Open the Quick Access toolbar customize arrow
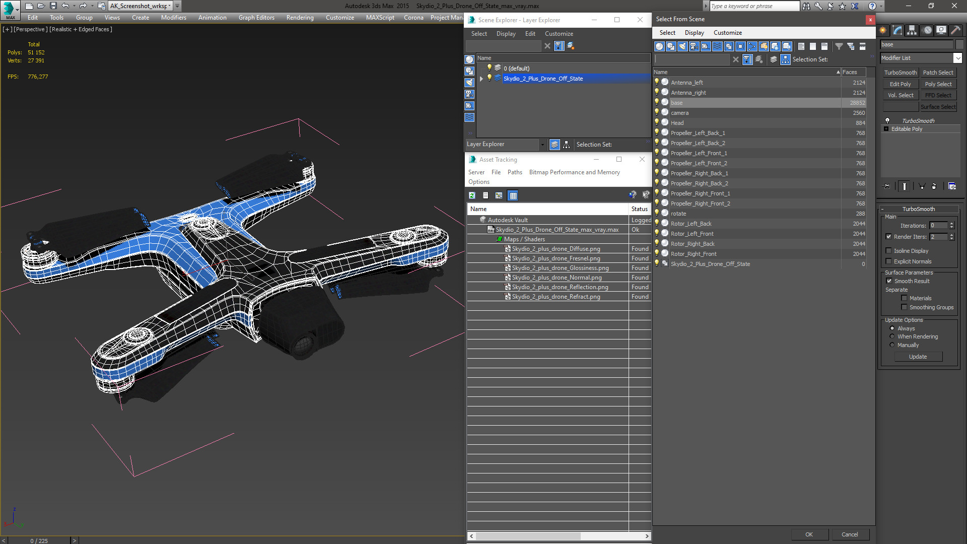The width and height of the screenshot is (967, 544). click(177, 6)
